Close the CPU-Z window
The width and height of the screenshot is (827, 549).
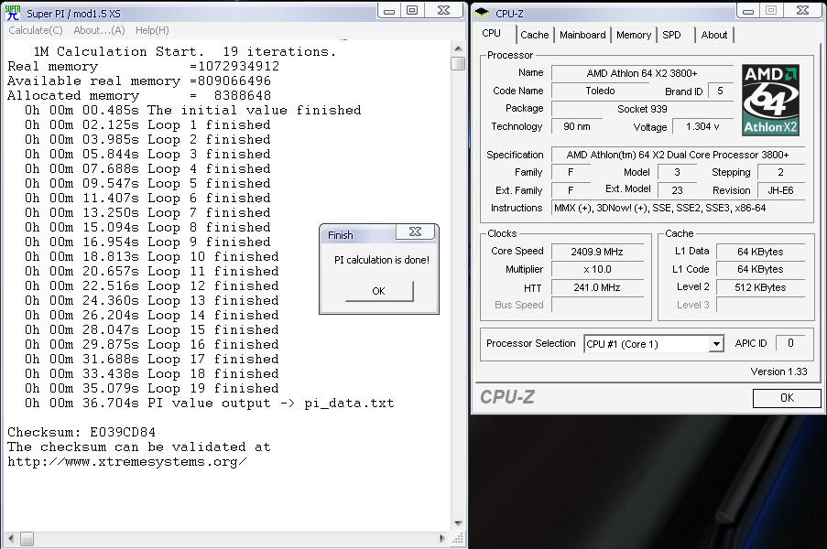coord(802,11)
